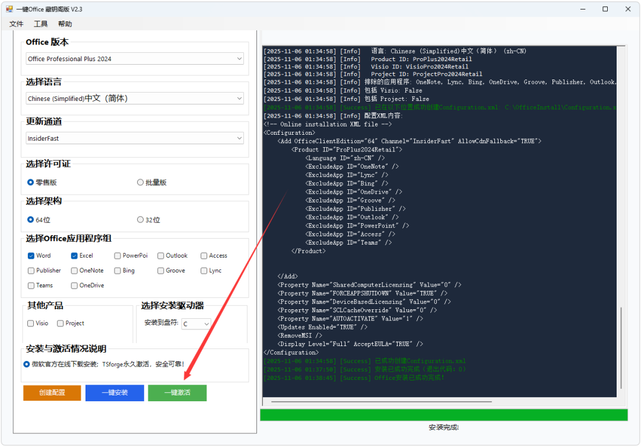Click the orange 创建配置 button
Viewport: 641px width, 447px height.
[52, 393]
